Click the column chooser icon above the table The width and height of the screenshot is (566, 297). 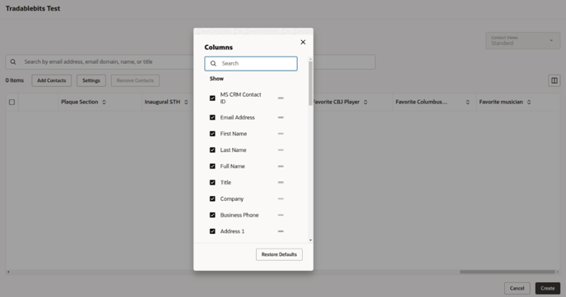(x=554, y=80)
